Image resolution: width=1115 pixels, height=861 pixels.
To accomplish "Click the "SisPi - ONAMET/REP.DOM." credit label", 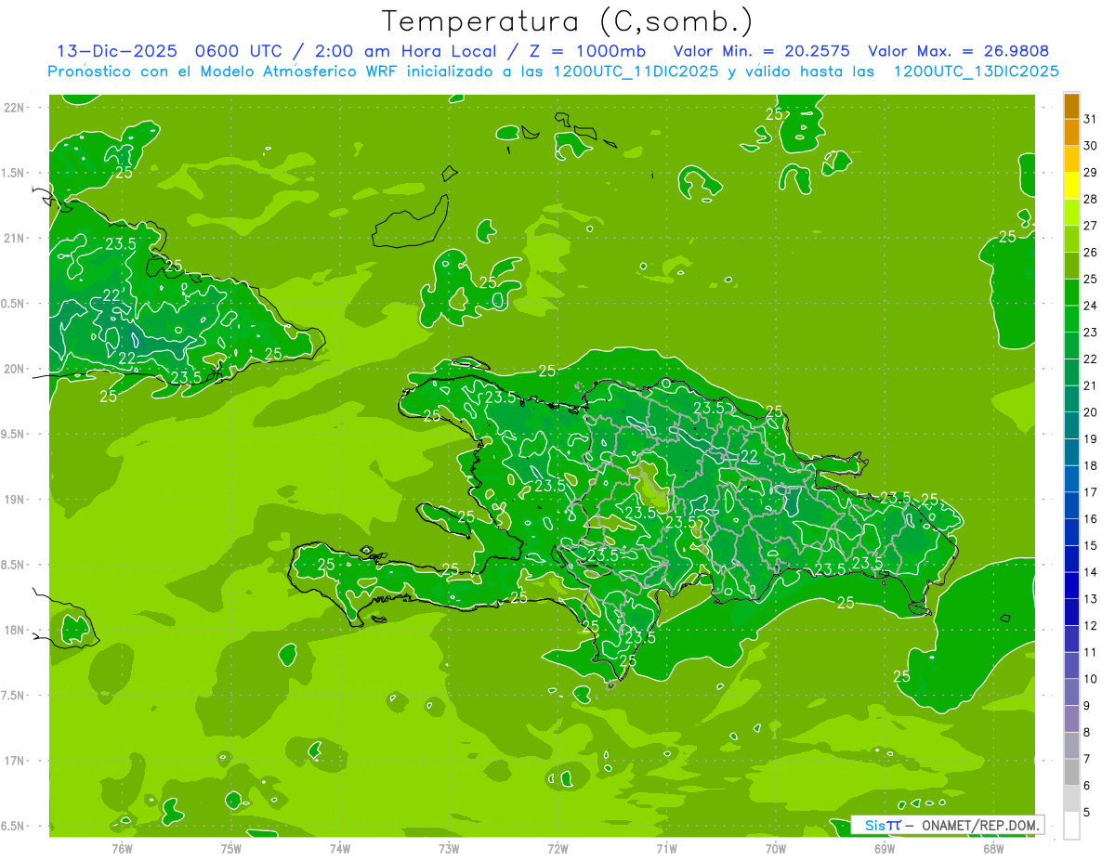I will coord(947,825).
